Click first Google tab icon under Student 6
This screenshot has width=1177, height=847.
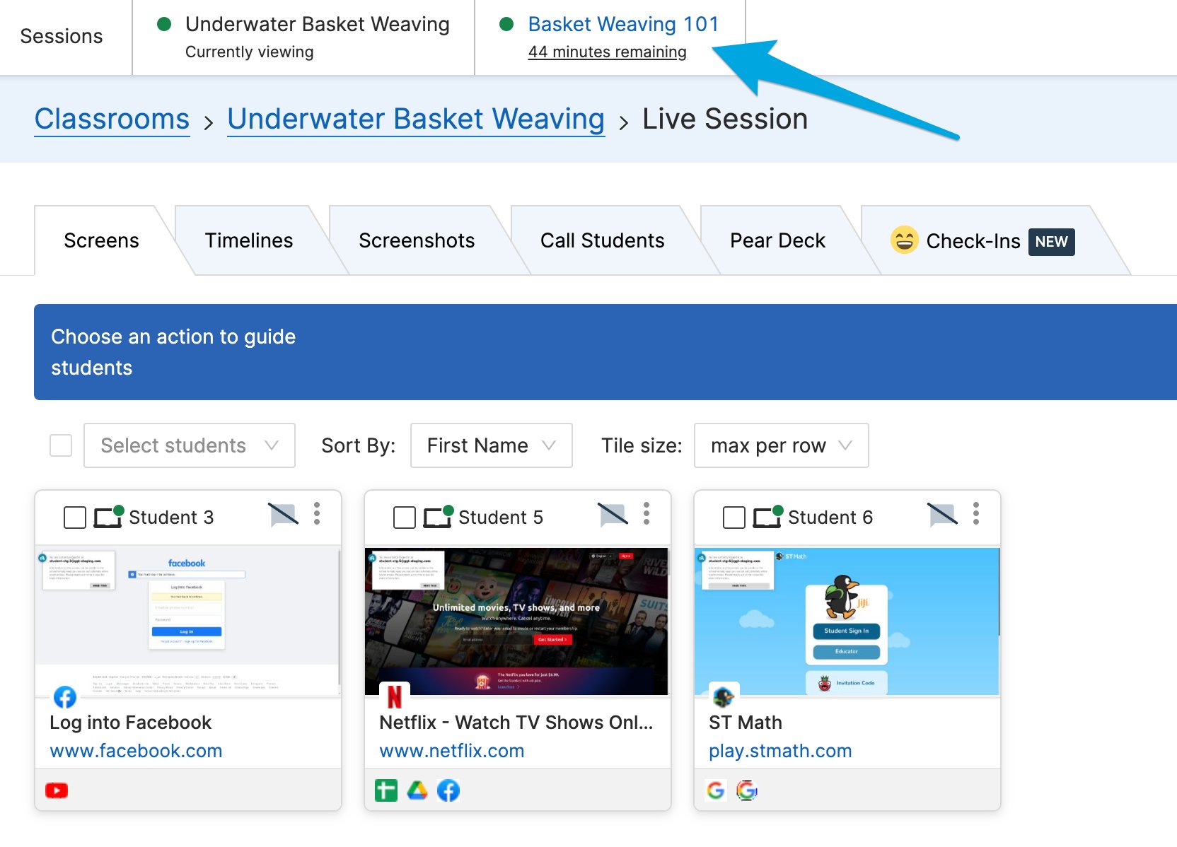716,790
